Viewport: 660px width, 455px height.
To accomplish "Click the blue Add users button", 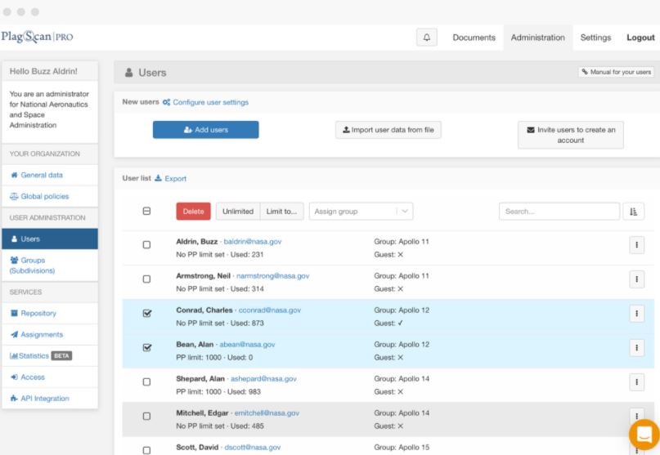I will pyautogui.click(x=206, y=130).
